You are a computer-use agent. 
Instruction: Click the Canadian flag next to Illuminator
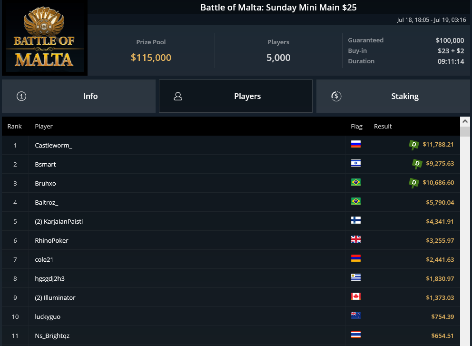(356, 297)
